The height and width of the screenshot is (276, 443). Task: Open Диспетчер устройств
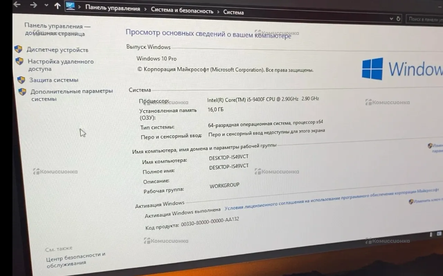click(57, 50)
